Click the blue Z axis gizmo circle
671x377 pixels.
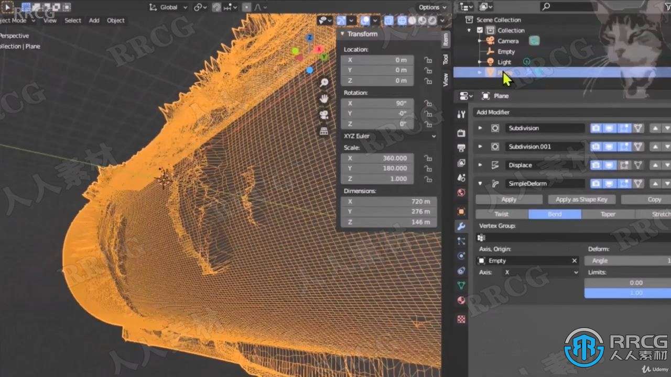pyautogui.click(x=310, y=38)
